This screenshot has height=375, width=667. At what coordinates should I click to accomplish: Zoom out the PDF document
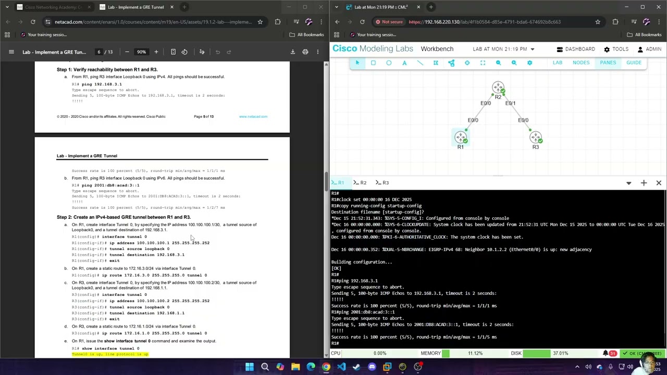127,52
